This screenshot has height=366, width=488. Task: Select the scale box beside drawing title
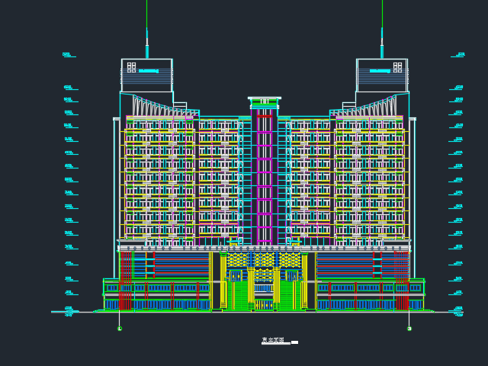pos(294,342)
